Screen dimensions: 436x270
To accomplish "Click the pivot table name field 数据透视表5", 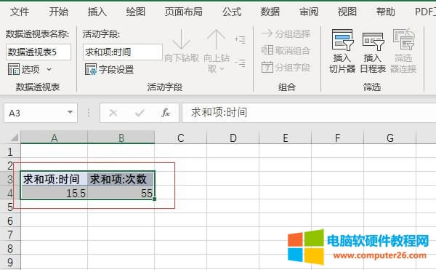I will [x=39, y=52].
